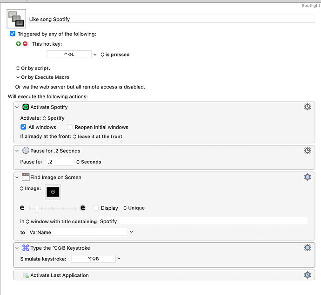The width and height of the screenshot is (321, 295).
Task: Click the green add trigger plus icon
Action: [19, 44]
